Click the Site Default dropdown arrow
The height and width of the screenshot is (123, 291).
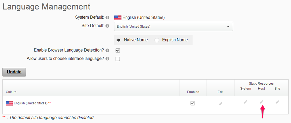(228, 27)
